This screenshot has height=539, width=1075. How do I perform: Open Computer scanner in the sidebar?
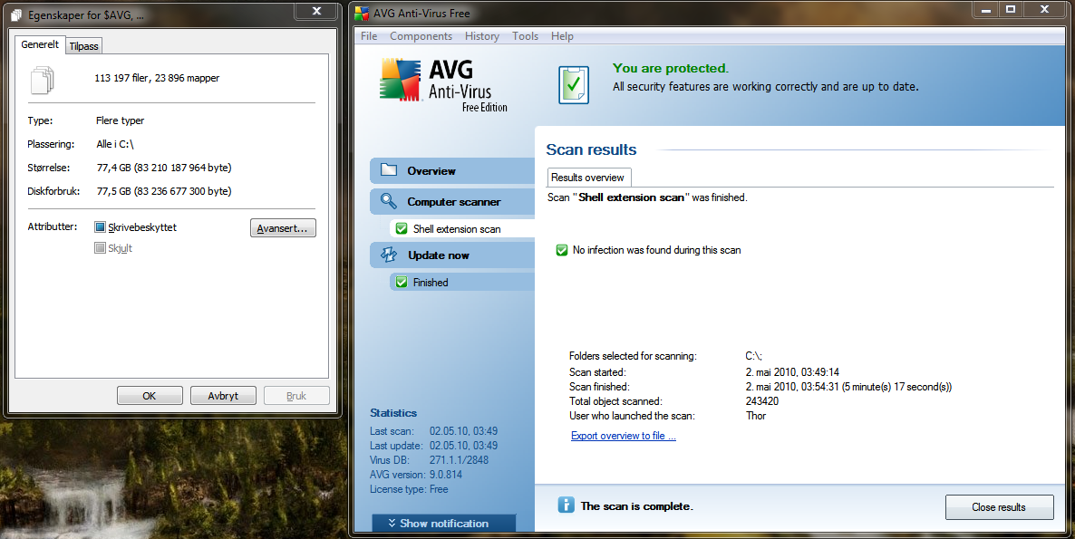(452, 201)
